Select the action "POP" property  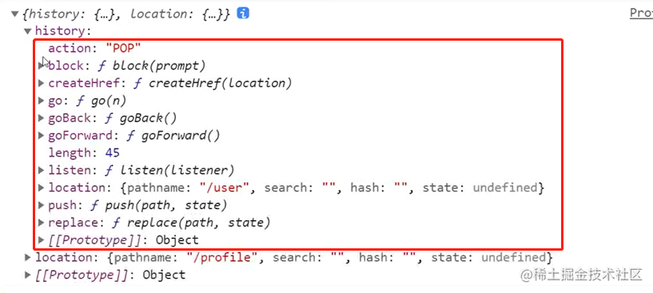(94, 48)
